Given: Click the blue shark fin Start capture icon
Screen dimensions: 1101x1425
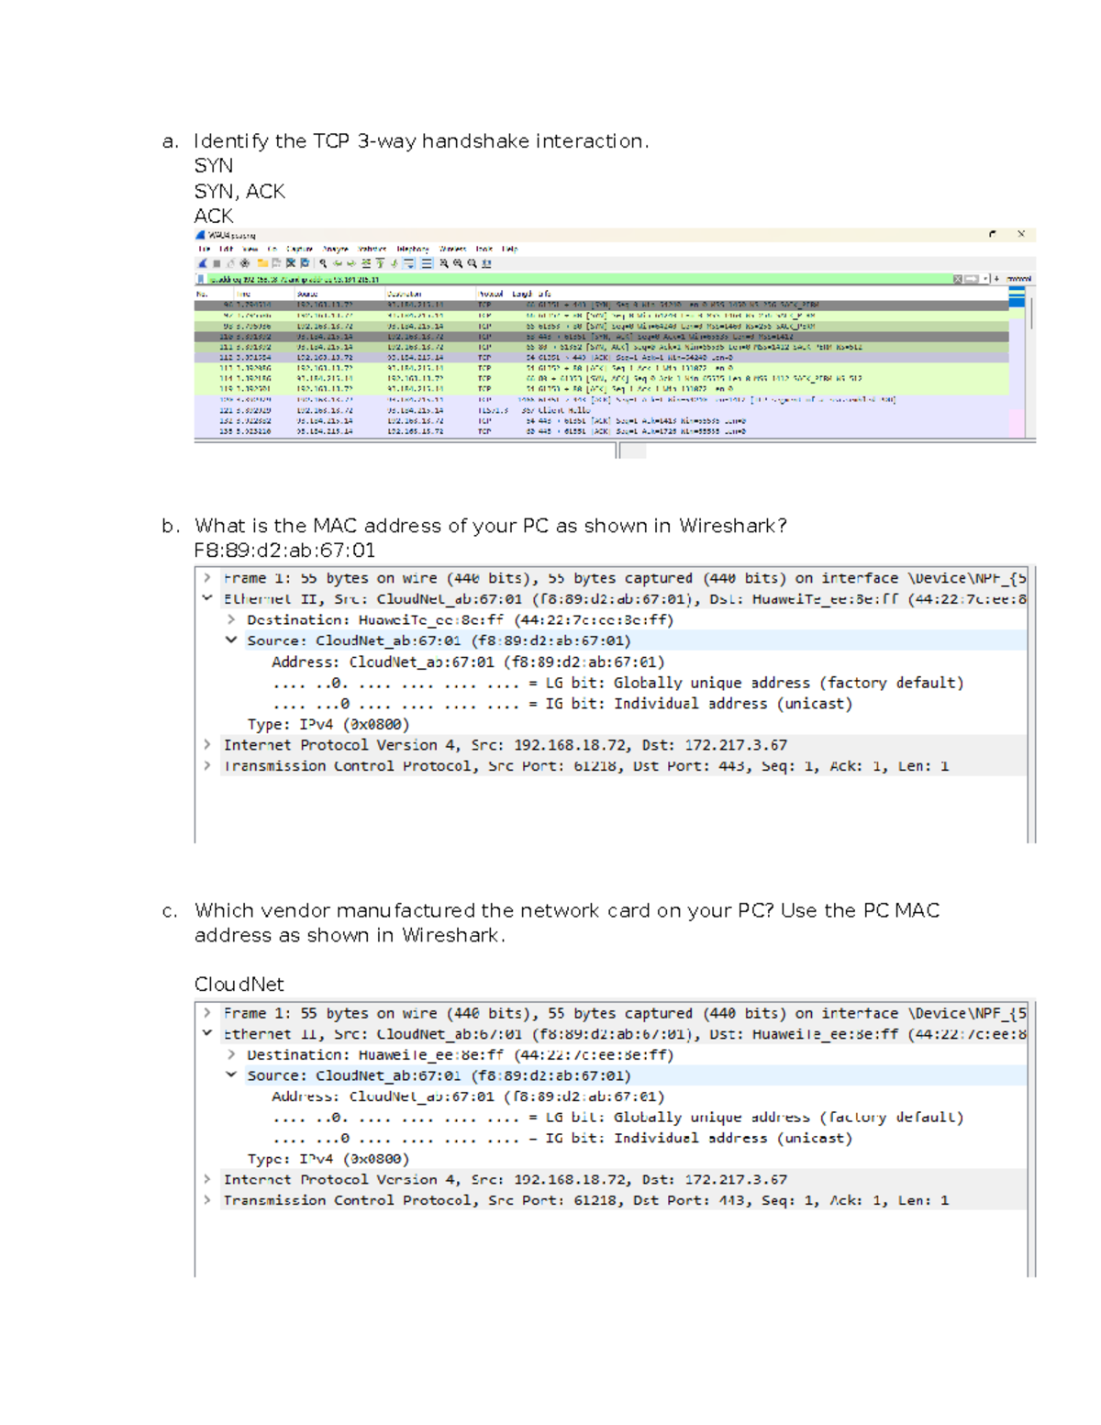Looking at the screenshot, I should [x=203, y=263].
